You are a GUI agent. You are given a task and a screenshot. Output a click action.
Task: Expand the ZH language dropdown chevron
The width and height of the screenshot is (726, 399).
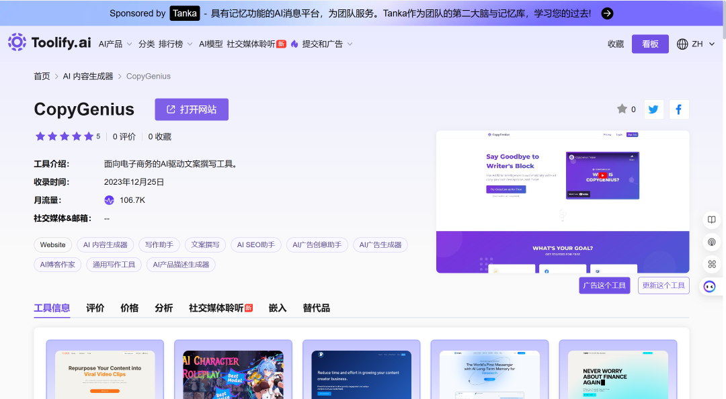point(712,44)
